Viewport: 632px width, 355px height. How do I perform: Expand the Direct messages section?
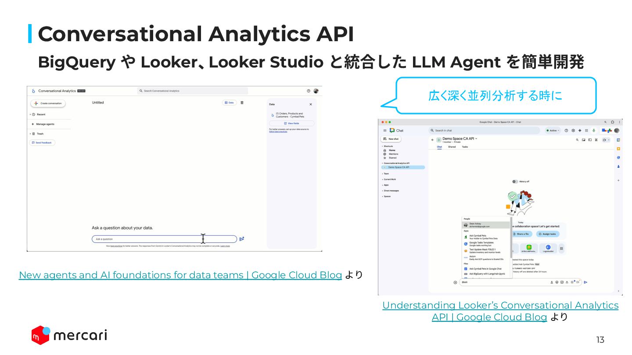[382, 191]
